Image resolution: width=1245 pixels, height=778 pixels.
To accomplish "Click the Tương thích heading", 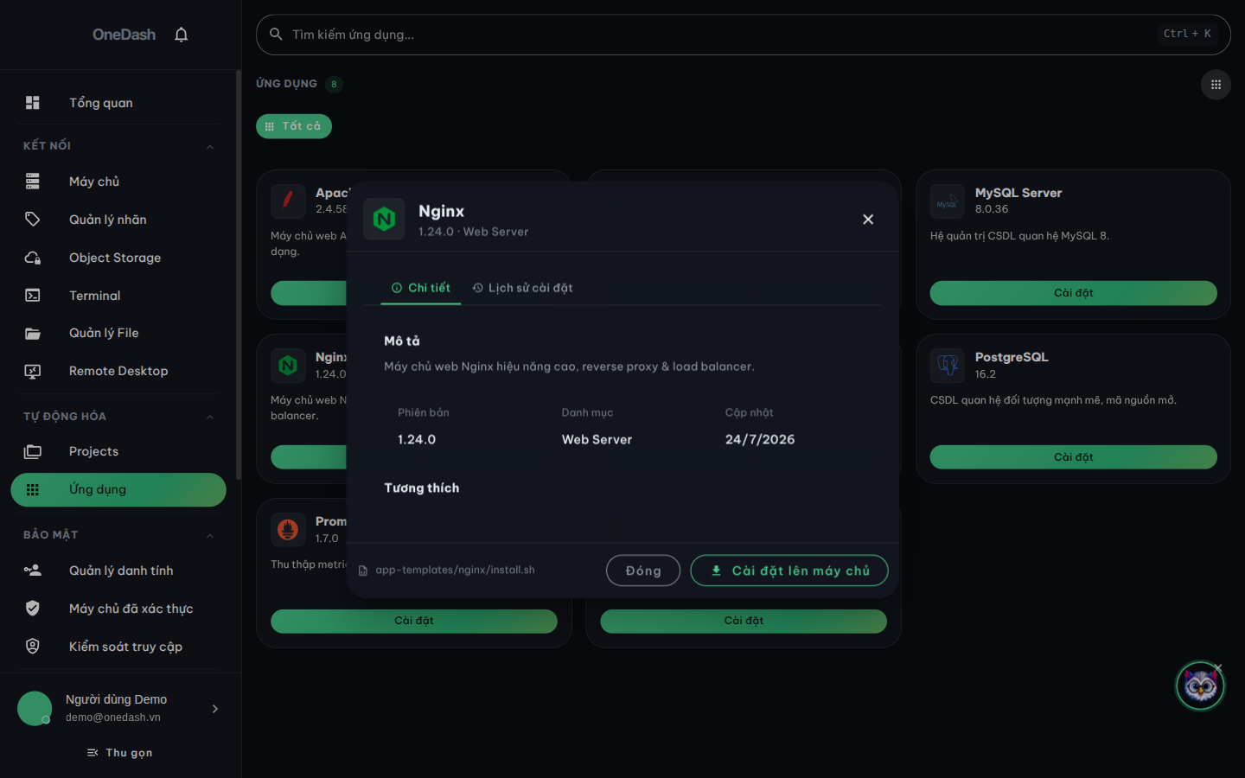I will point(422,488).
